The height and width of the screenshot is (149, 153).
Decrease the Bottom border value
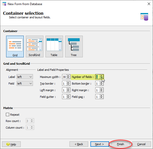click(x=101, y=85)
